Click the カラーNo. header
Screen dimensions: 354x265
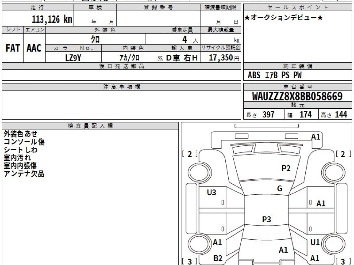tap(73, 48)
